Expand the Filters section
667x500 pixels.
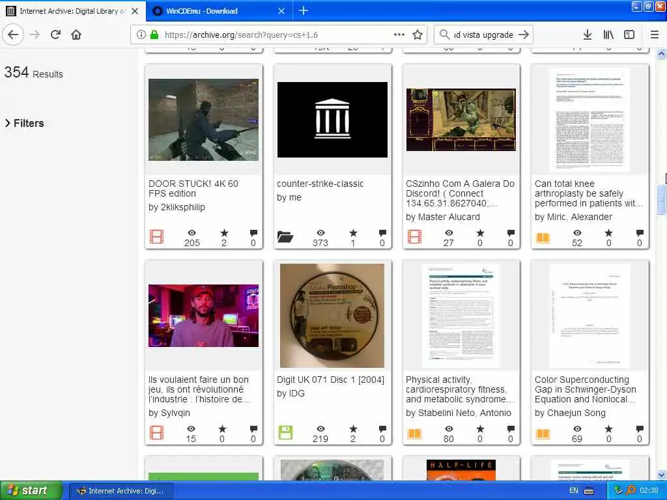24,123
